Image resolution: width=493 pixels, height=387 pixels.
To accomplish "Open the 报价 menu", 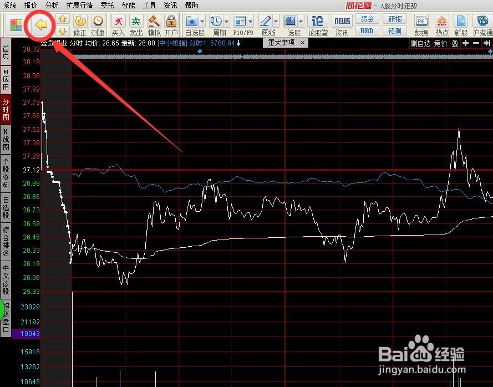I will (x=31, y=6).
